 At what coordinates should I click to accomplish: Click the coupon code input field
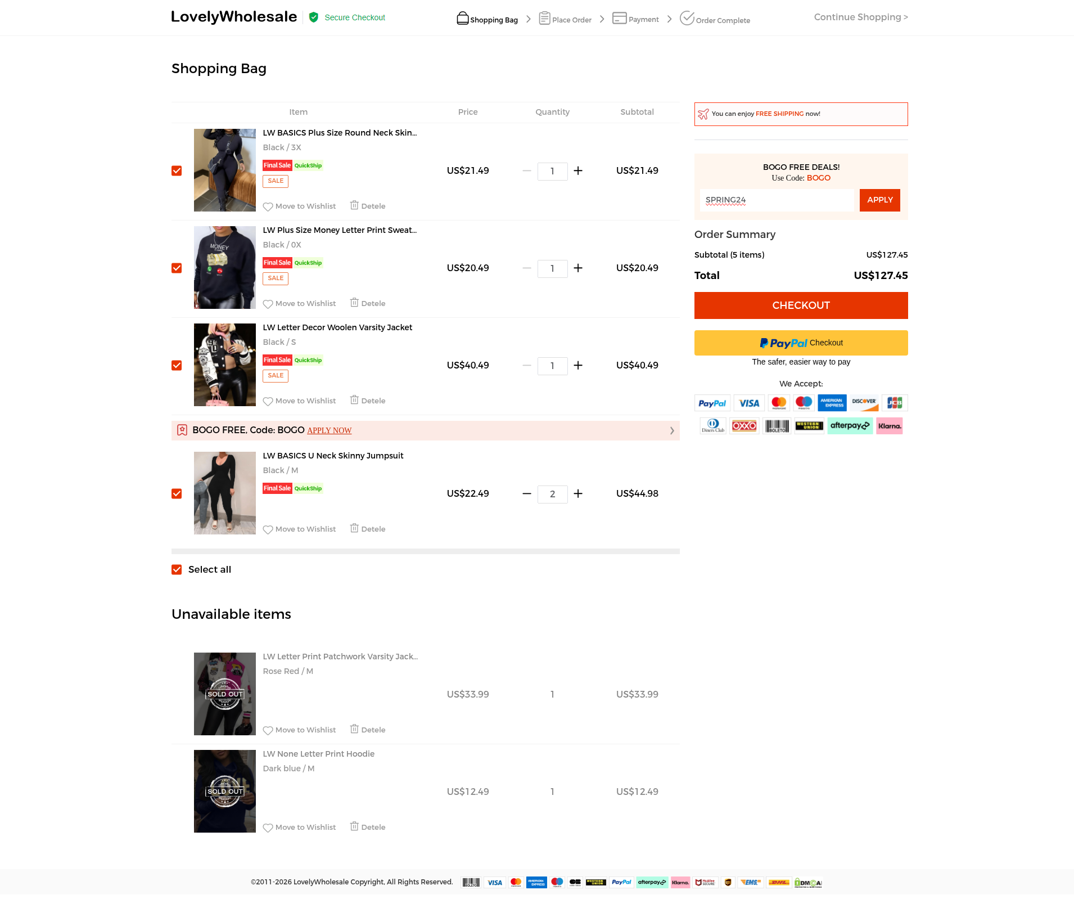pos(777,200)
